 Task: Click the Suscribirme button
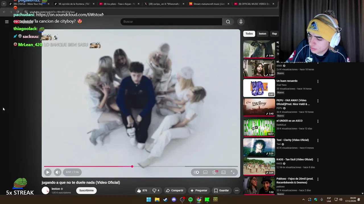(86, 190)
